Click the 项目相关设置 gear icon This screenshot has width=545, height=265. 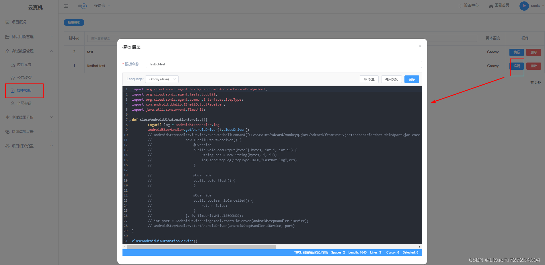[x=7, y=146]
